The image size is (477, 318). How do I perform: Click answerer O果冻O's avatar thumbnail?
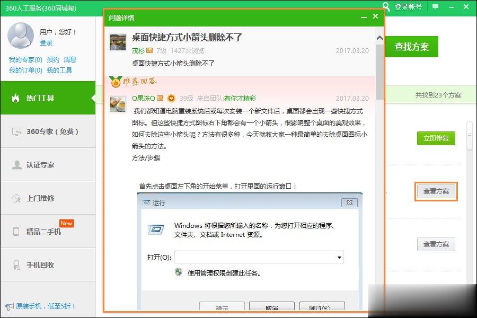pyautogui.click(x=118, y=104)
